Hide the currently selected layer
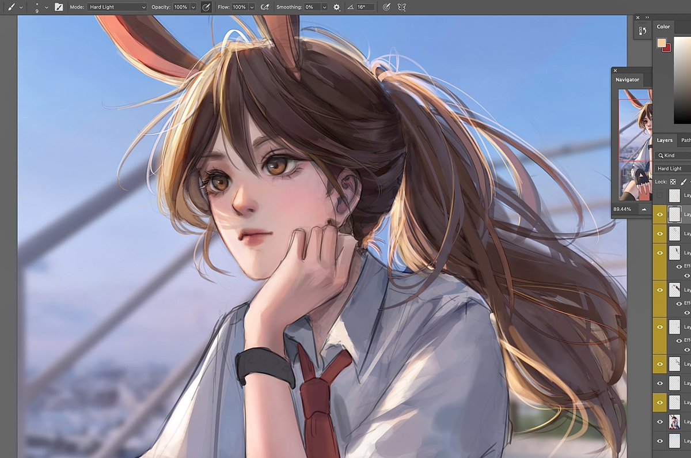691x458 pixels. (660, 214)
